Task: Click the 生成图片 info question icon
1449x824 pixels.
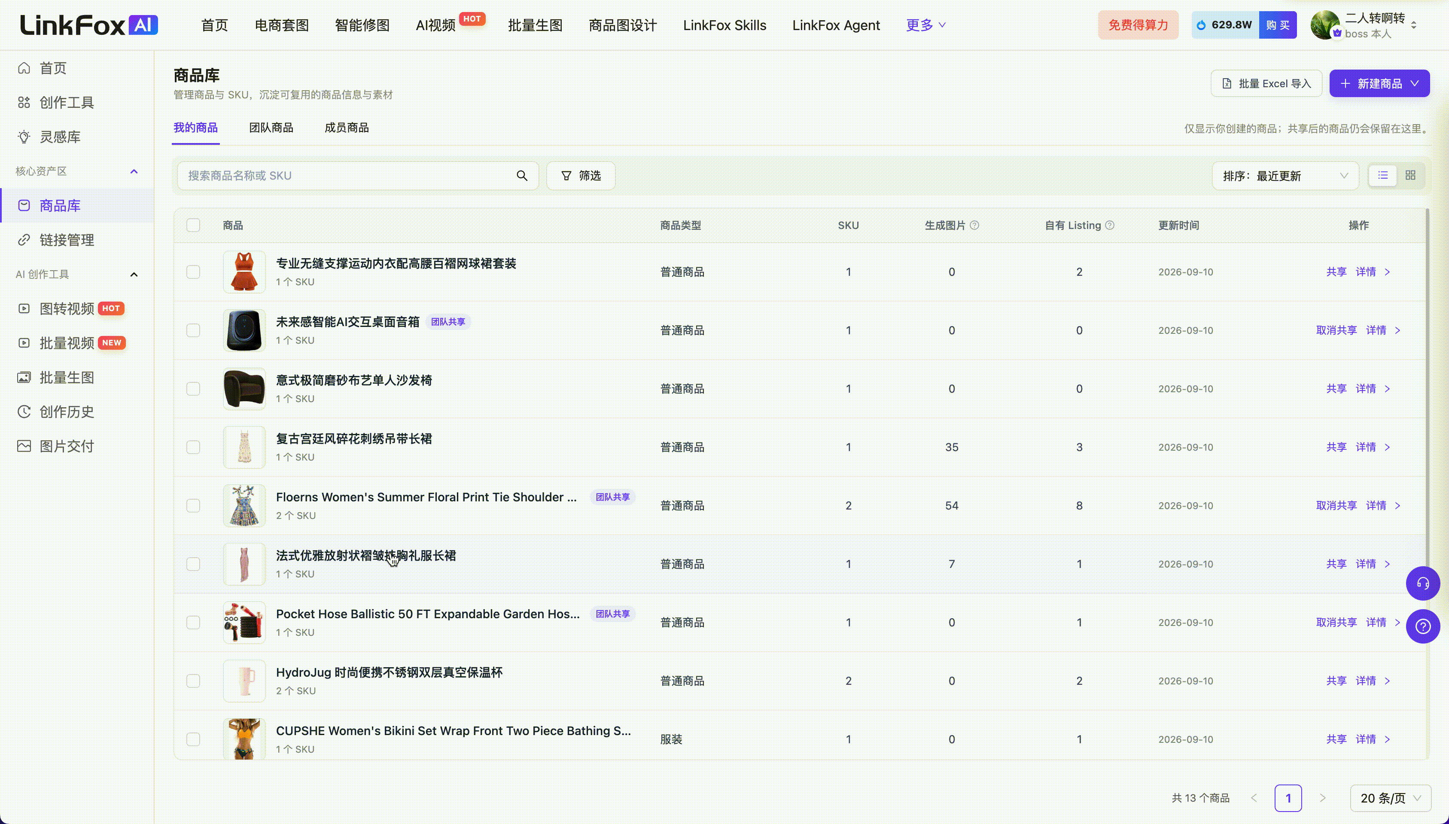Action: (974, 225)
